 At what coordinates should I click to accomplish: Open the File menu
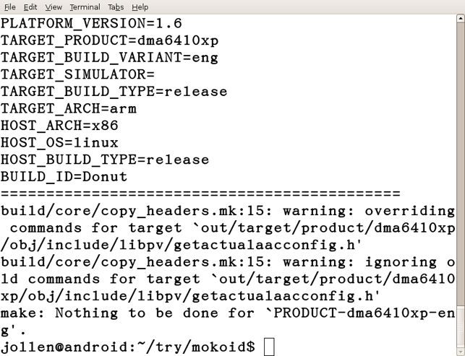[x=10, y=6]
